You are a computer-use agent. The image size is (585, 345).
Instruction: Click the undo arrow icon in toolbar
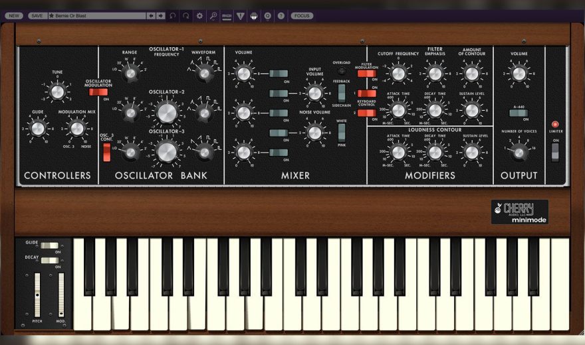click(x=172, y=16)
